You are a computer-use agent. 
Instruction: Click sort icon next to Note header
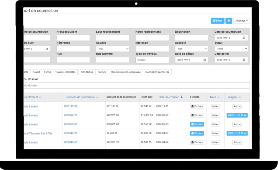218,97
